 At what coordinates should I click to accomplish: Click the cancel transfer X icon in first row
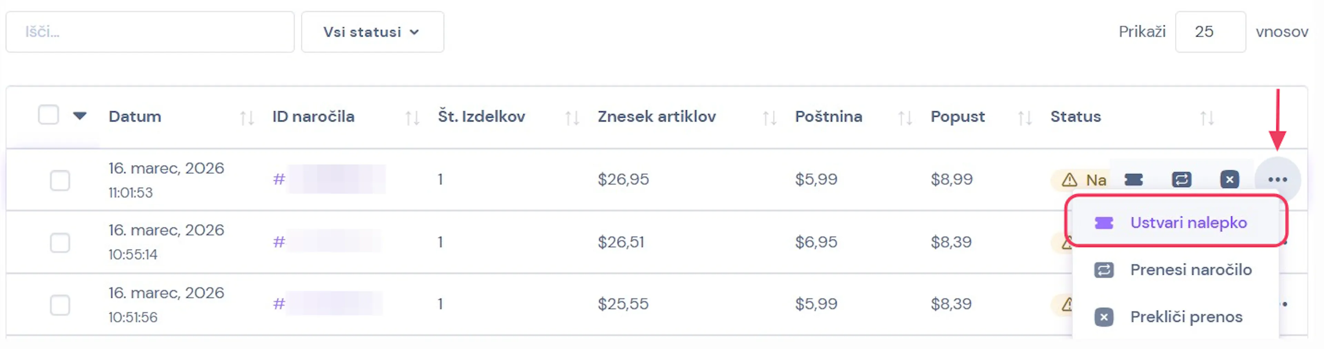point(1230,179)
